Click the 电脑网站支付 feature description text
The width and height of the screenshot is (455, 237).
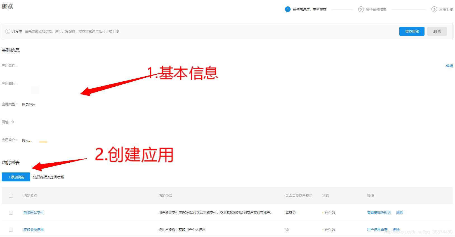tap(216, 213)
